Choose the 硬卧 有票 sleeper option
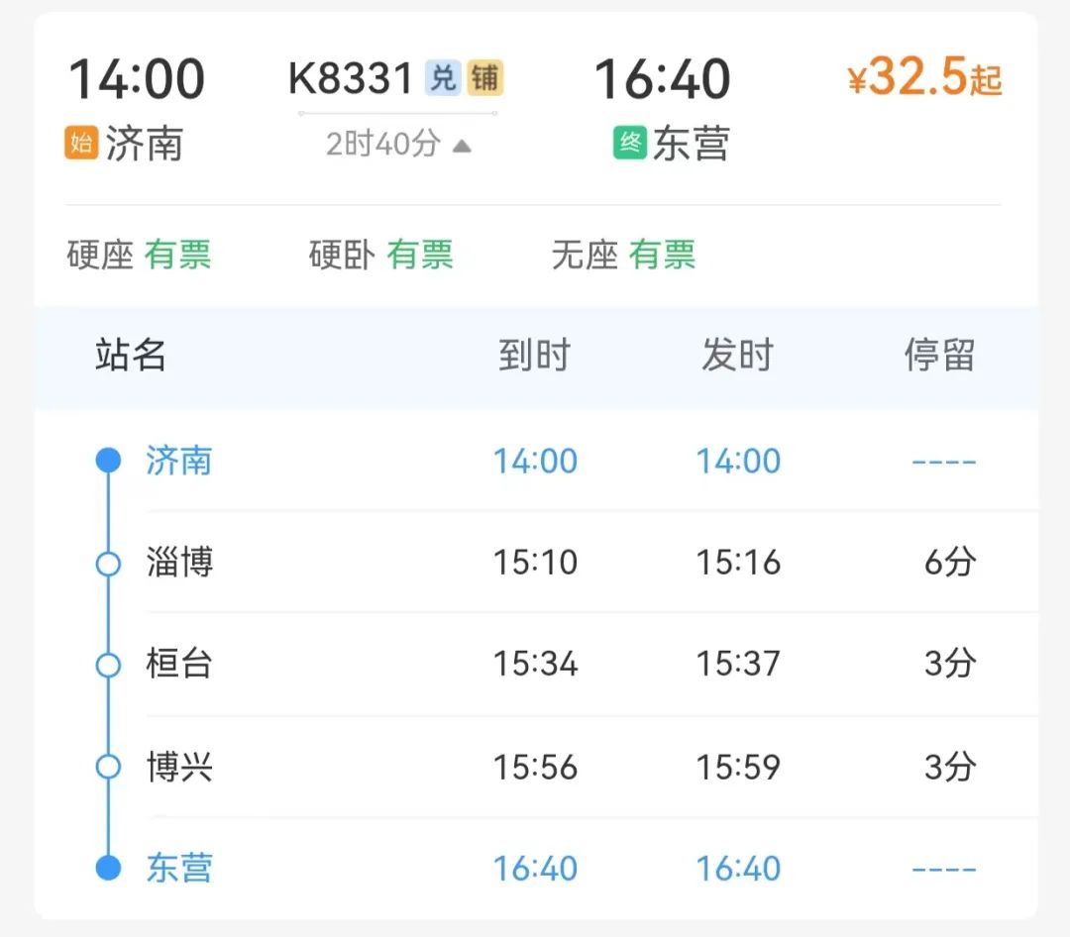 pyautogui.click(x=381, y=255)
